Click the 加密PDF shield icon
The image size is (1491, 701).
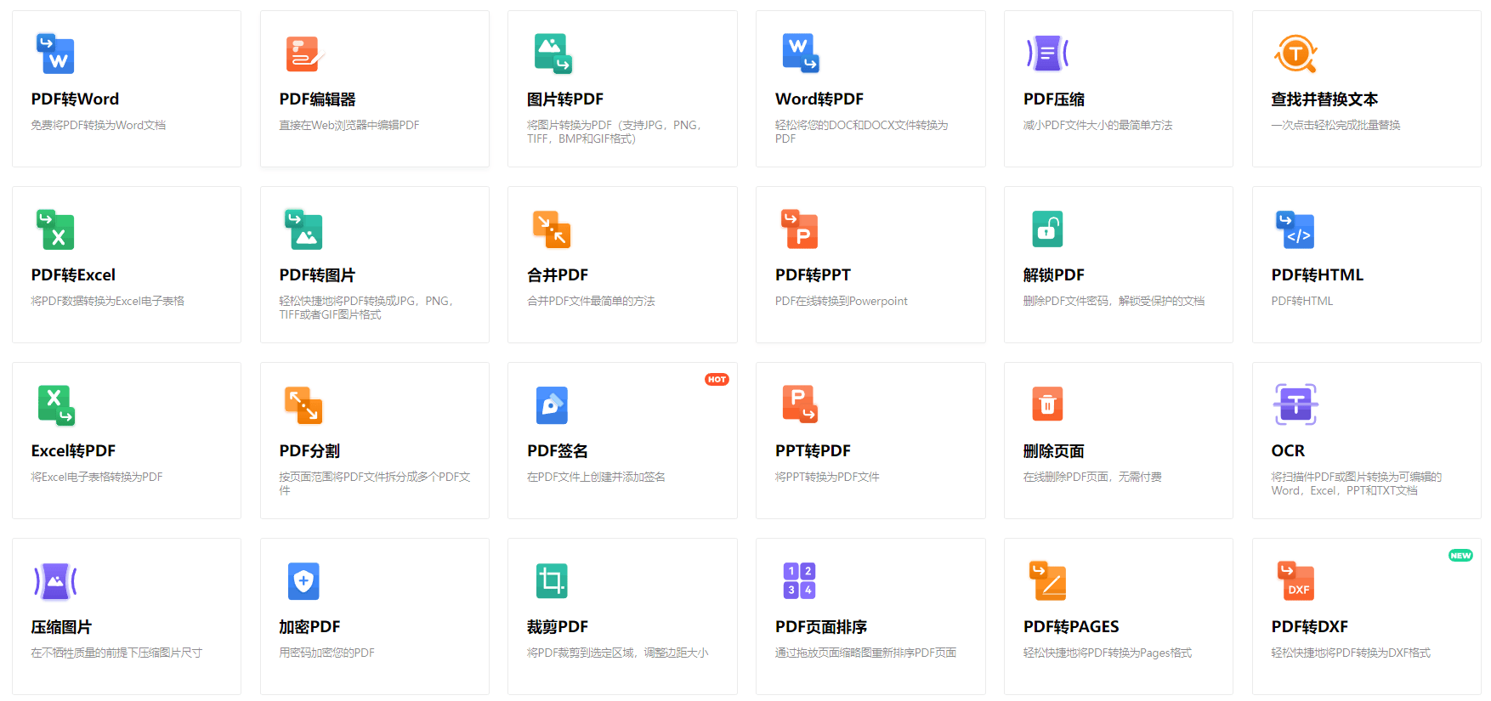tap(303, 581)
